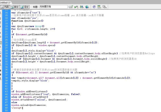This screenshot has height=112, width=161.
Task: Click 'window.onload=dyniframesize;' line
Action: 29,105
